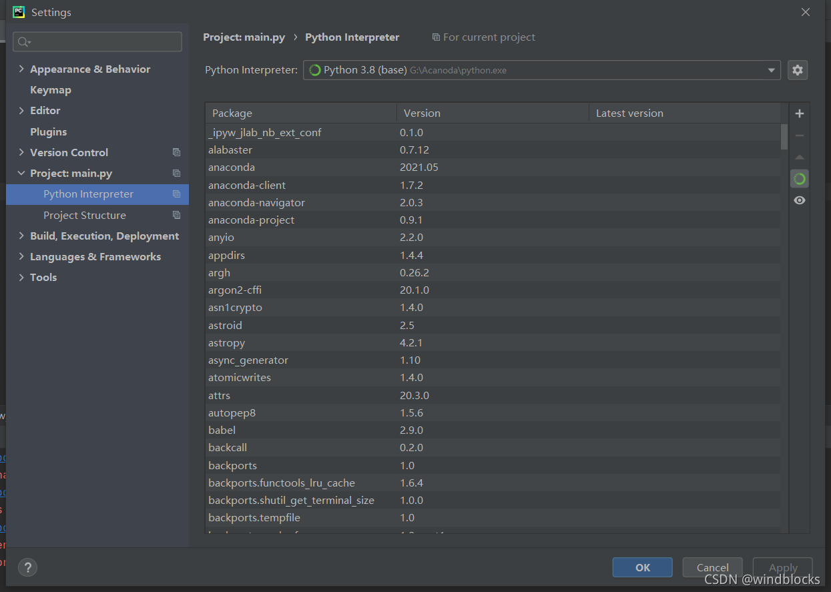Toggle show early releases eye icon
Image resolution: width=831 pixels, height=592 pixels.
tap(800, 200)
